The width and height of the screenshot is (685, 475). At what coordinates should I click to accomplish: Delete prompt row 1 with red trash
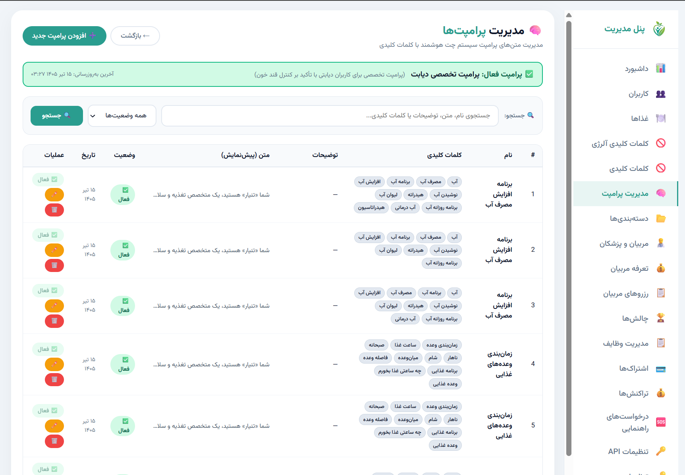click(x=54, y=210)
